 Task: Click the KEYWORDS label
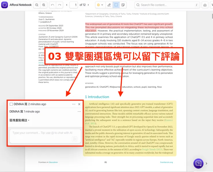pyautogui.click(x=89, y=83)
